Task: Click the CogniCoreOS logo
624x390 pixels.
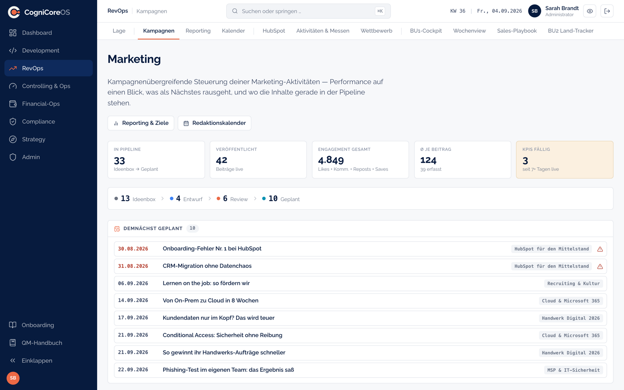Action: (x=39, y=12)
